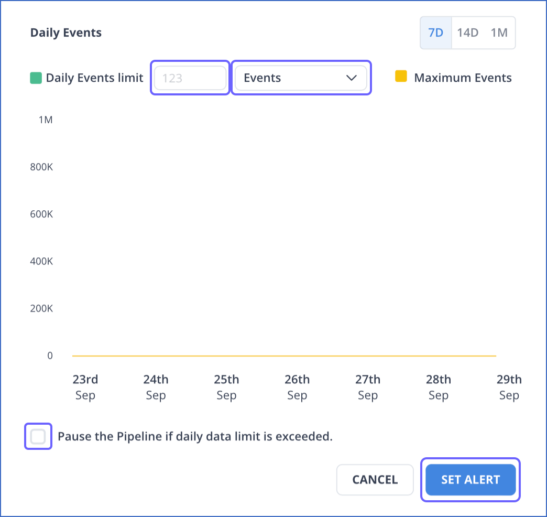View the 1M time range
This screenshot has height=517, width=547.
(499, 33)
